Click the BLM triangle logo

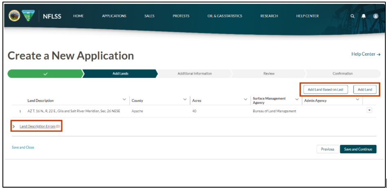coord(28,16)
